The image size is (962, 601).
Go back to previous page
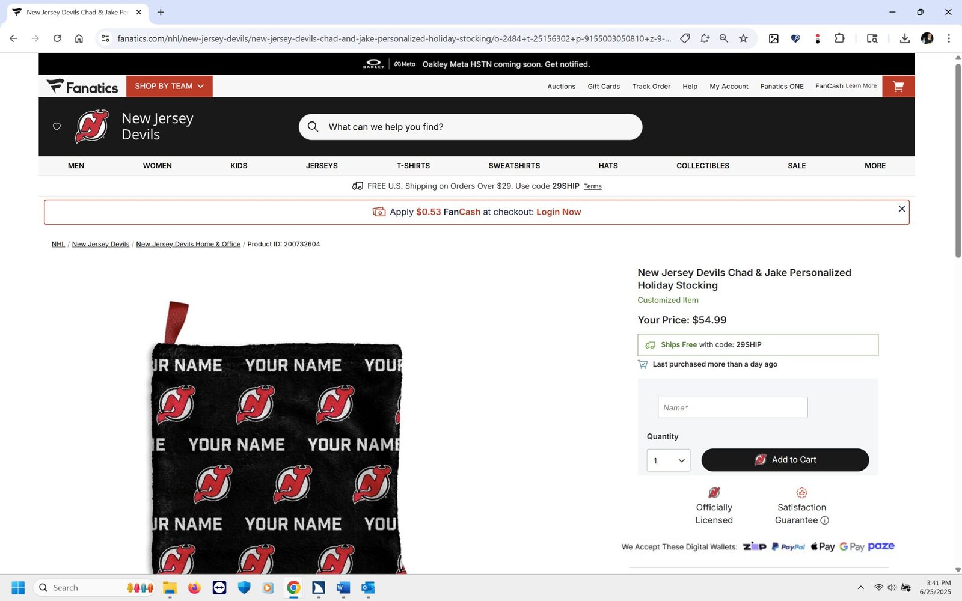click(13, 38)
